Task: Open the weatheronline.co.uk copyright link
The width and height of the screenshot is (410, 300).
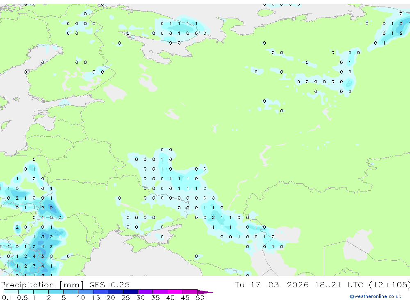Action: point(376,296)
